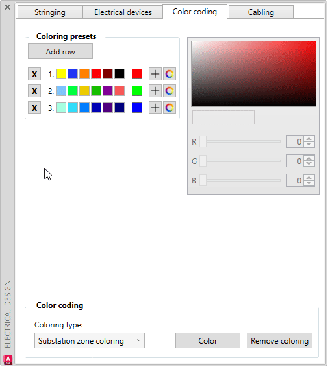This screenshot has width=328, height=367.
Task: Click the G slider handle
Action: pos(203,161)
